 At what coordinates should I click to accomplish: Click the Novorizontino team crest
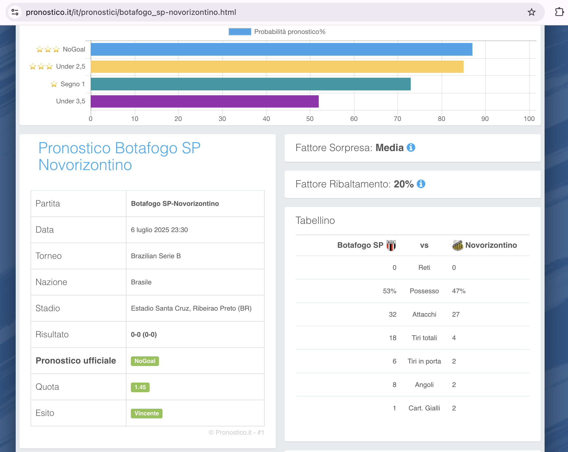458,245
